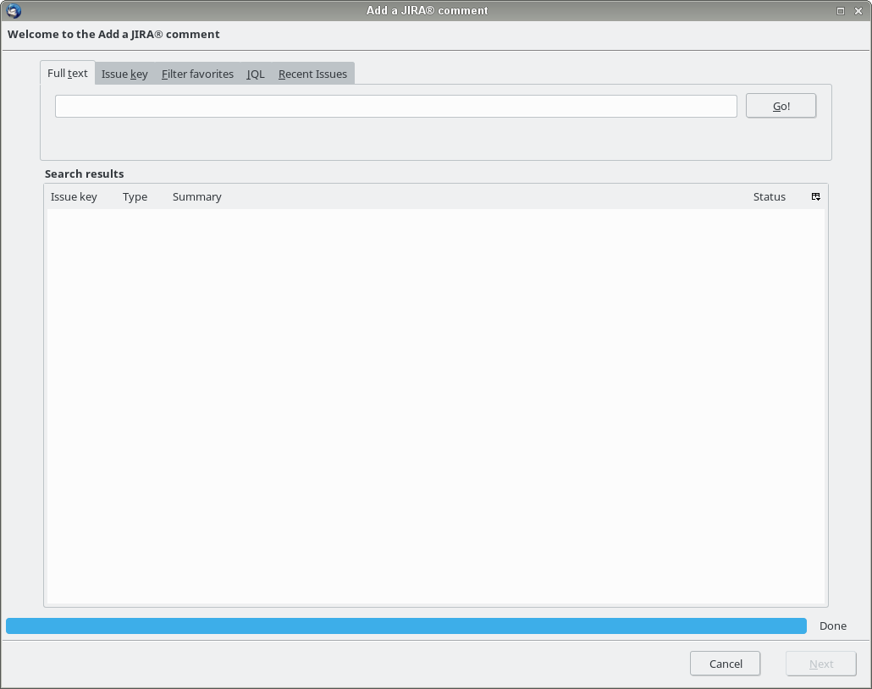Click the Done status label

(833, 626)
